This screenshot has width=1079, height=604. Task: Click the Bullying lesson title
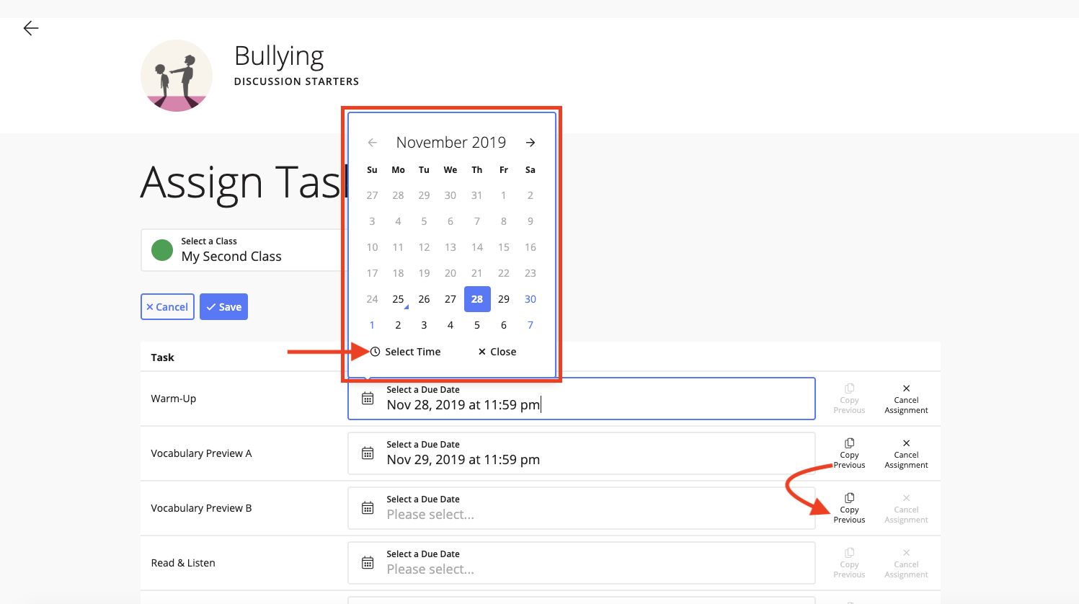click(279, 56)
